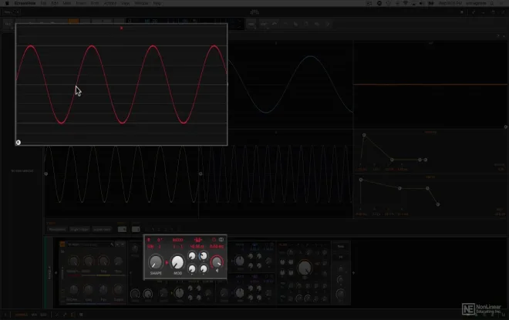Select the Single trigger button
Screen dimensions: 509x320
79,230
